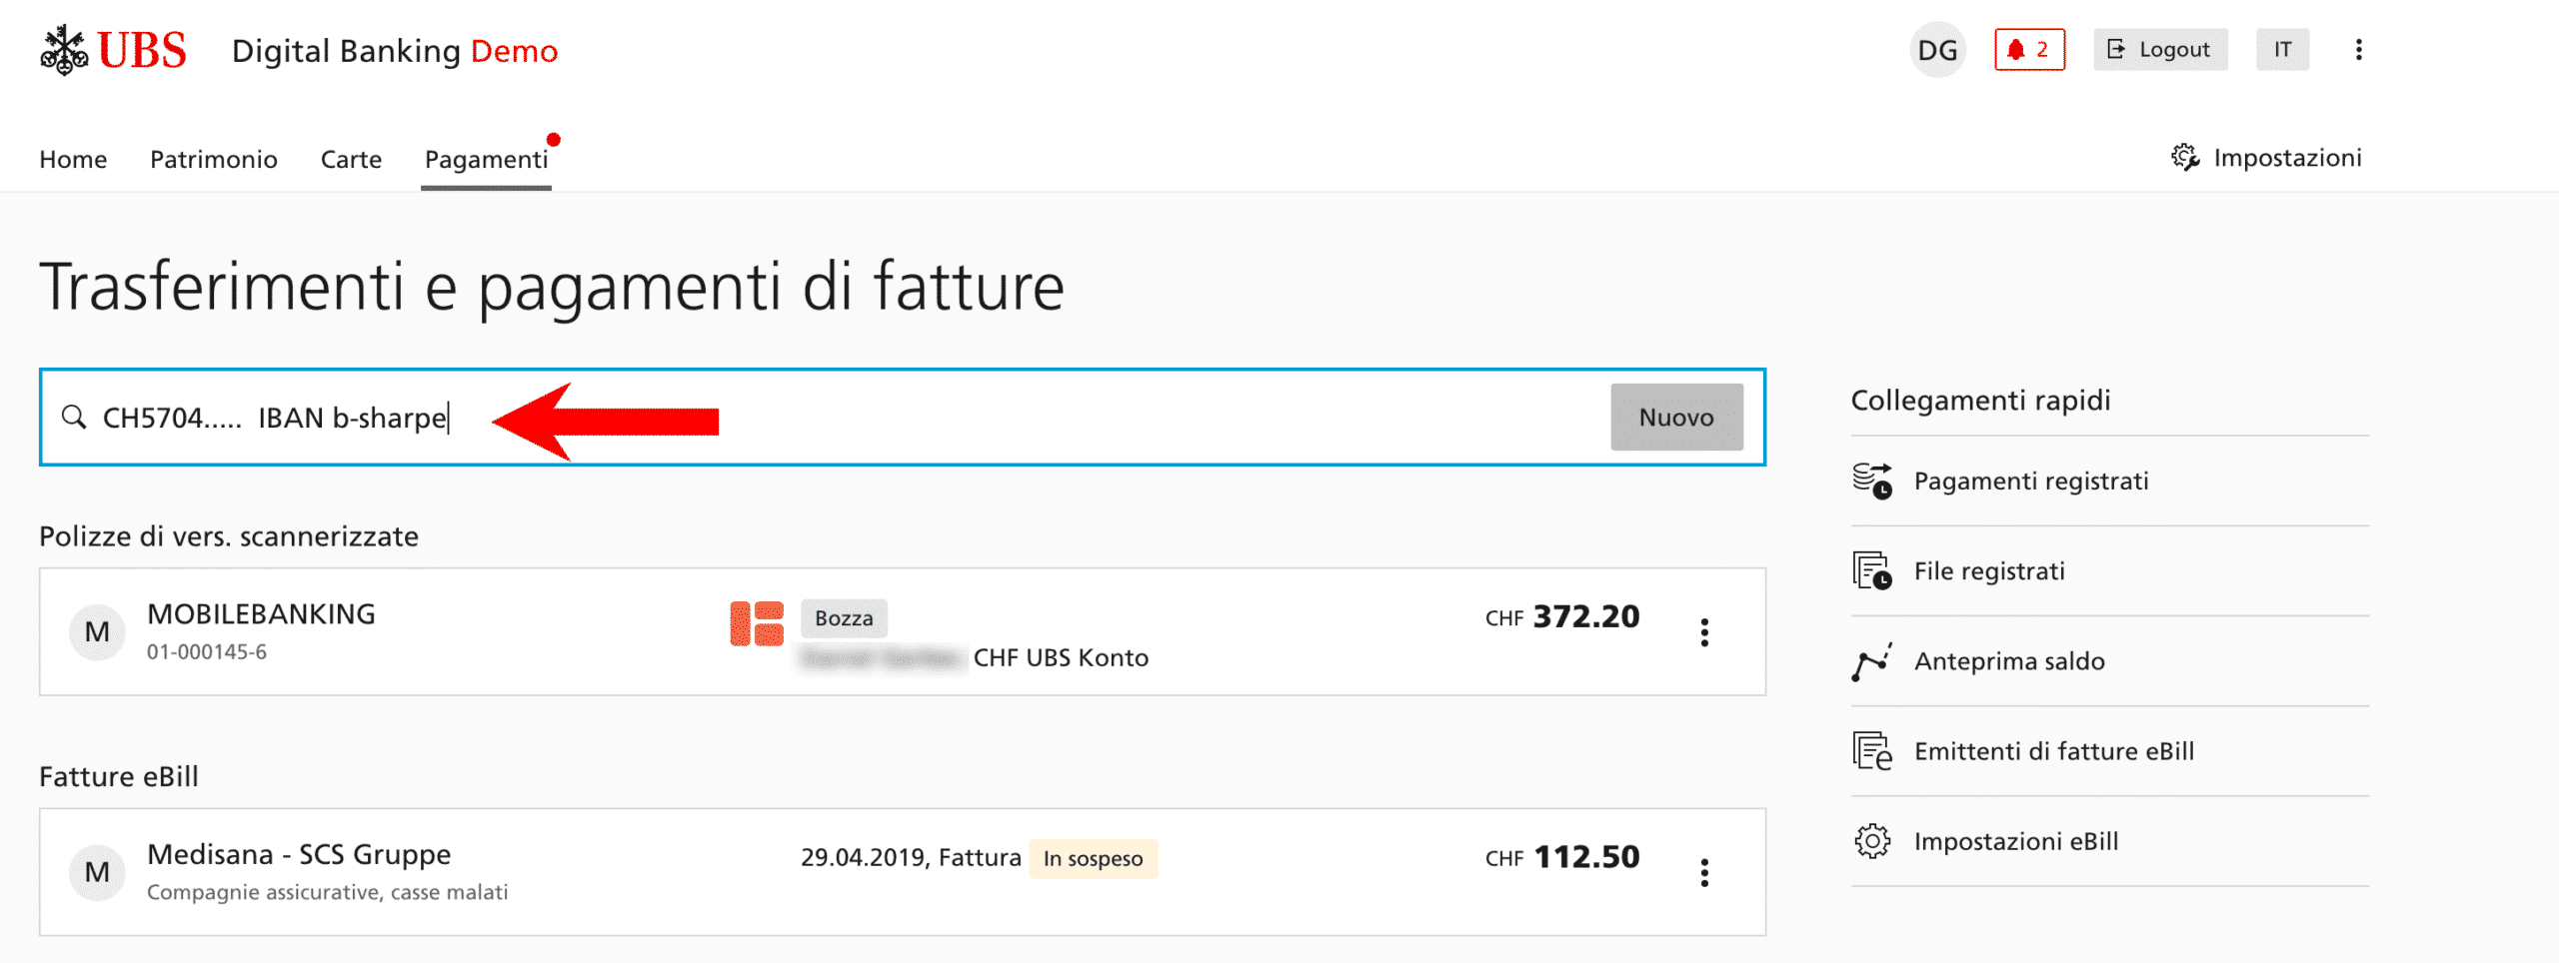Click the 29.04.2019, Fattura text
Image resolution: width=2559 pixels, height=963 pixels.
pyautogui.click(x=911, y=857)
